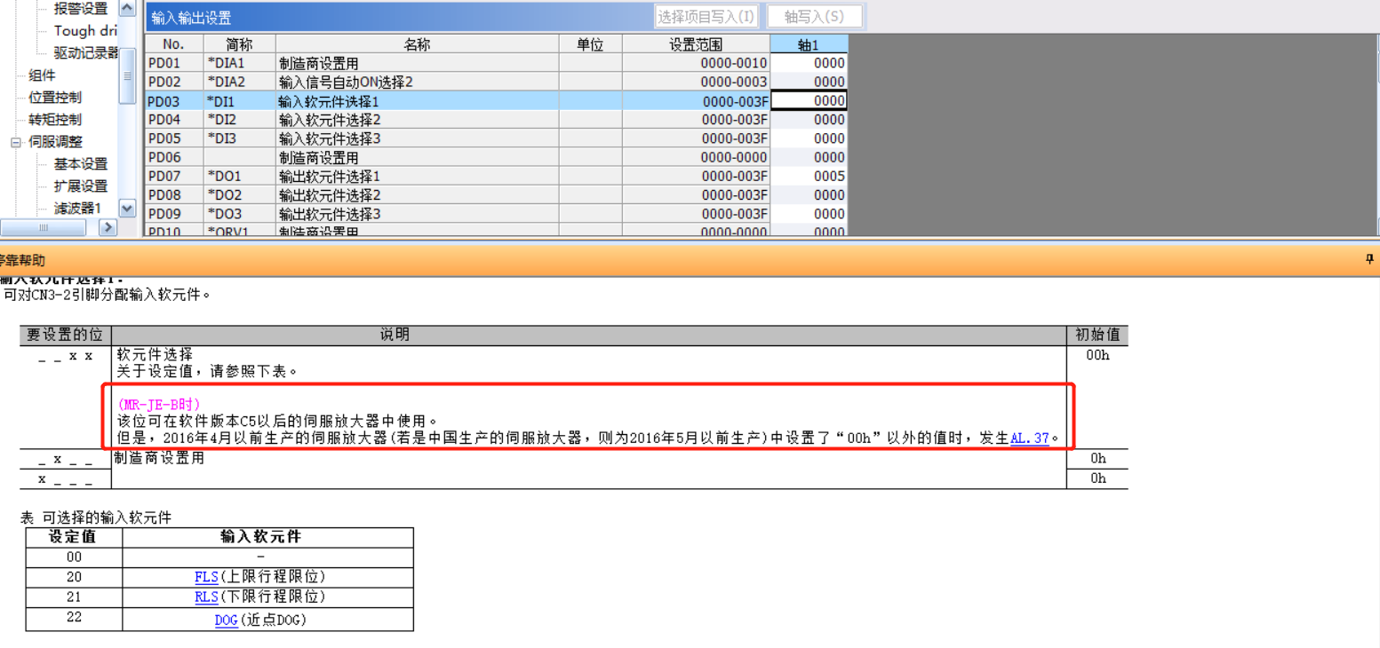This screenshot has width=1380, height=648.
Task: Click the 选择项目写入(I) button
Action: point(706,17)
